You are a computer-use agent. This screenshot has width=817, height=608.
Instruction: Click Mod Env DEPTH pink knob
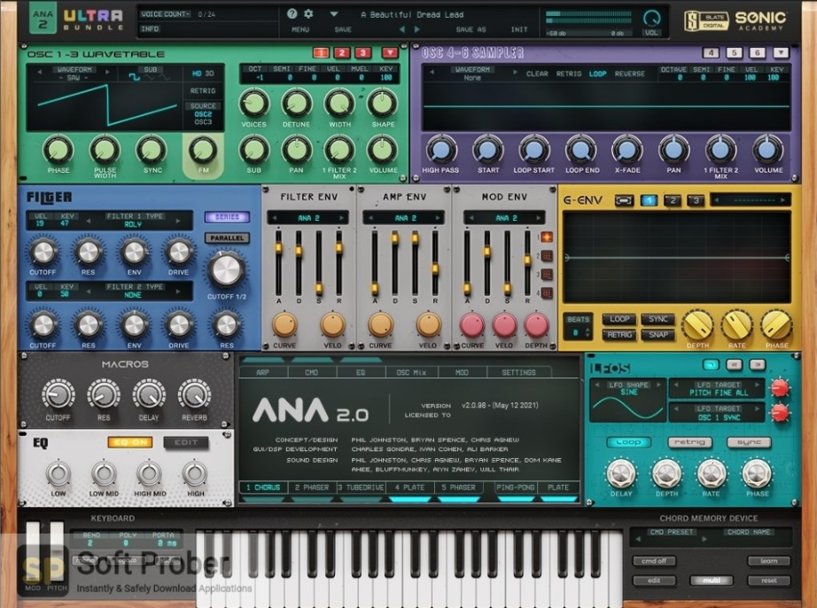[536, 324]
